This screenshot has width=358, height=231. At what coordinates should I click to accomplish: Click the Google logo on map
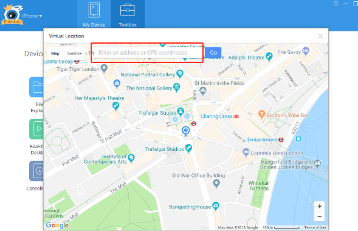[57, 225]
